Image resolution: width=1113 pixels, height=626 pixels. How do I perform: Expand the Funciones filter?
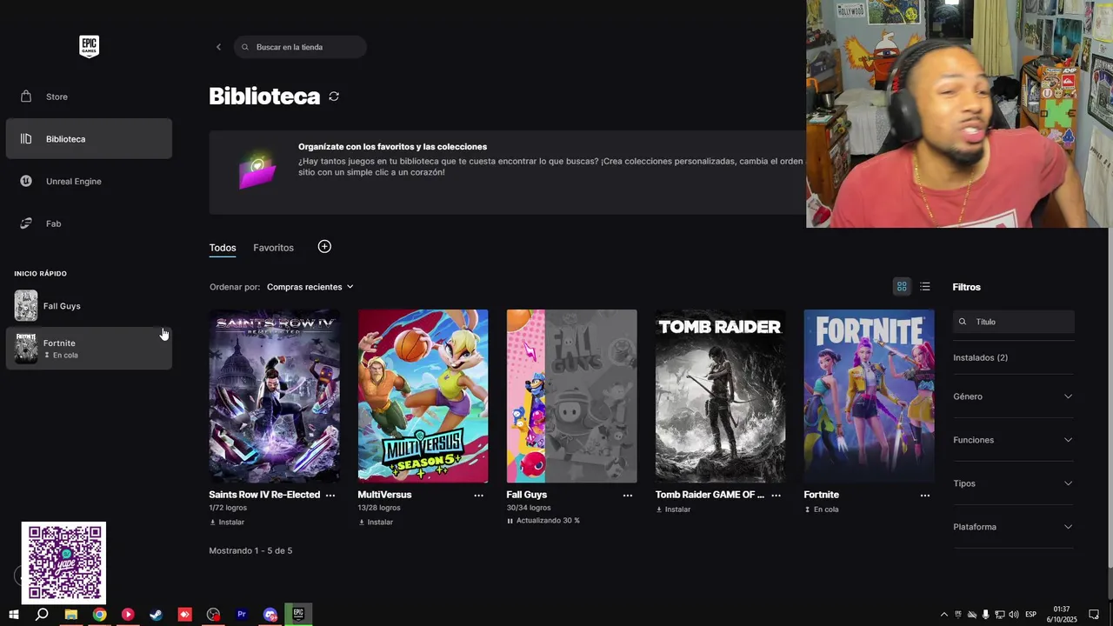[x=1013, y=440]
